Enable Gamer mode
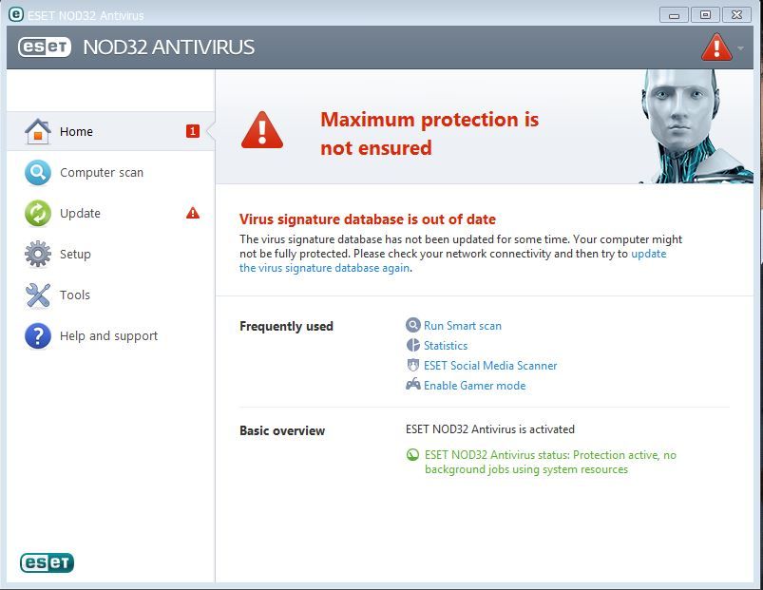This screenshot has height=590, width=763. [474, 386]
